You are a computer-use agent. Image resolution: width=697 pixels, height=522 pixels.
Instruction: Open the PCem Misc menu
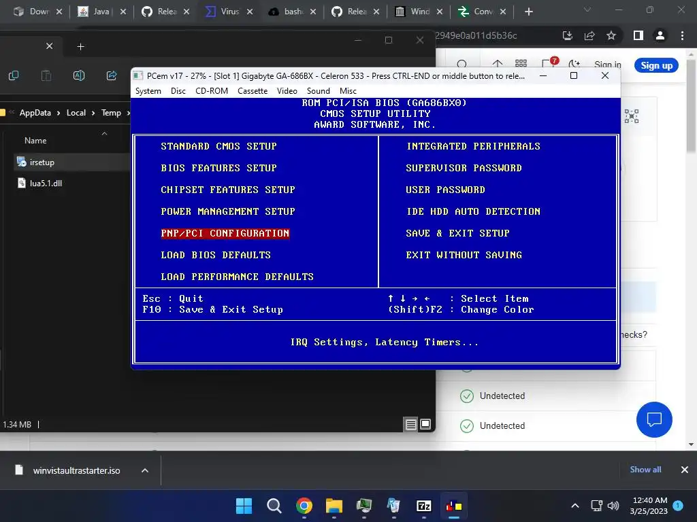(348, 91)
